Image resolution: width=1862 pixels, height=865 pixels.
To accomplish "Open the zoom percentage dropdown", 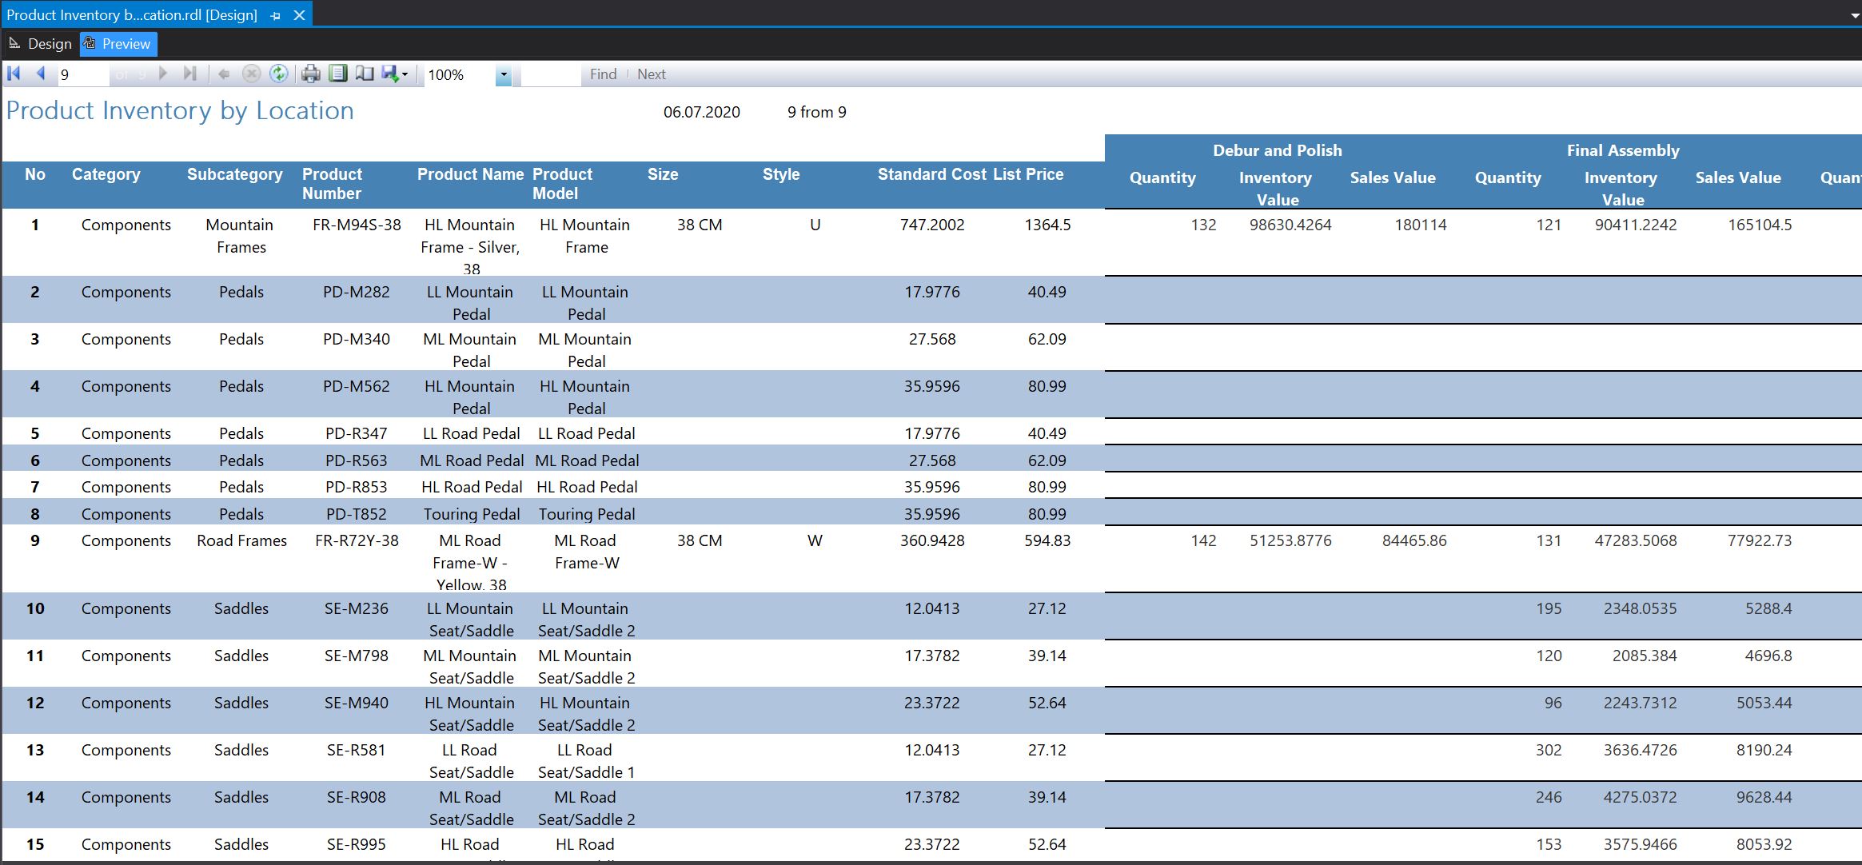I will coord(503,74).
